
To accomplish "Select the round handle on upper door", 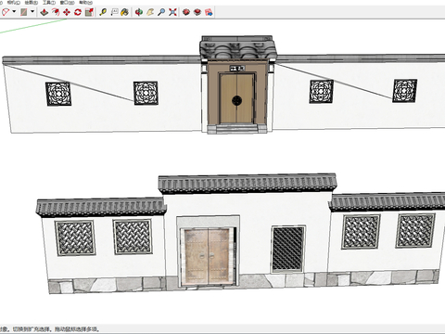I will point(236,100).
